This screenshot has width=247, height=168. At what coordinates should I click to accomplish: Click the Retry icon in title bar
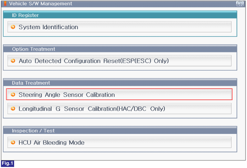(240, 4)
